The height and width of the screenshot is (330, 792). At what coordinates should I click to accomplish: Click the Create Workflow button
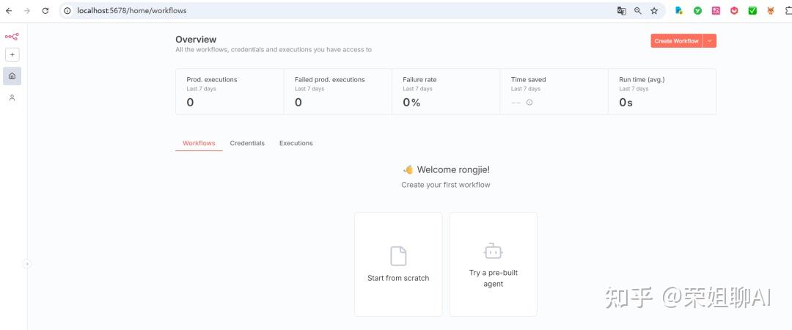click(x=676, y=41)
